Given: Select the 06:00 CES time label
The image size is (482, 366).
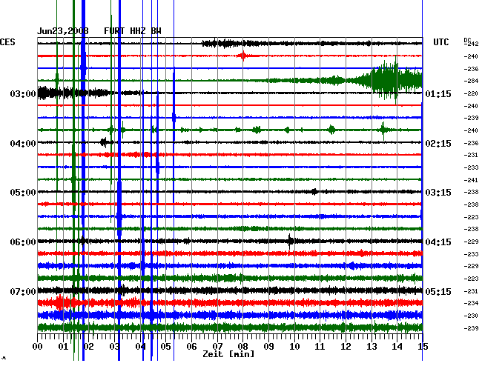Looking at the screenshot, I should pyautogui.click(x=23, y=242).
